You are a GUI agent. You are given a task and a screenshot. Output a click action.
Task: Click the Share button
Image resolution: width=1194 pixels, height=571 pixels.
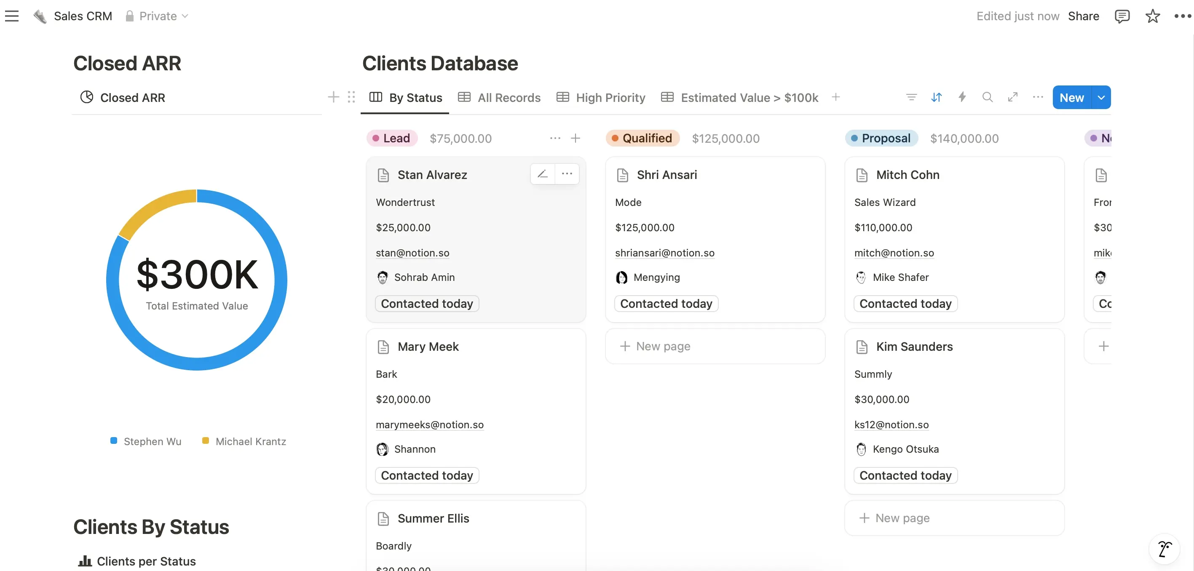click(x=1083, y=16)
